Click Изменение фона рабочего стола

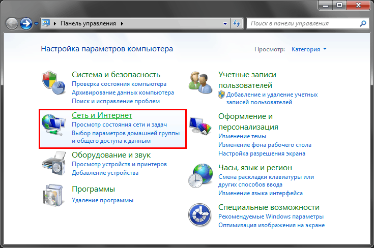(x=265, y=145)
